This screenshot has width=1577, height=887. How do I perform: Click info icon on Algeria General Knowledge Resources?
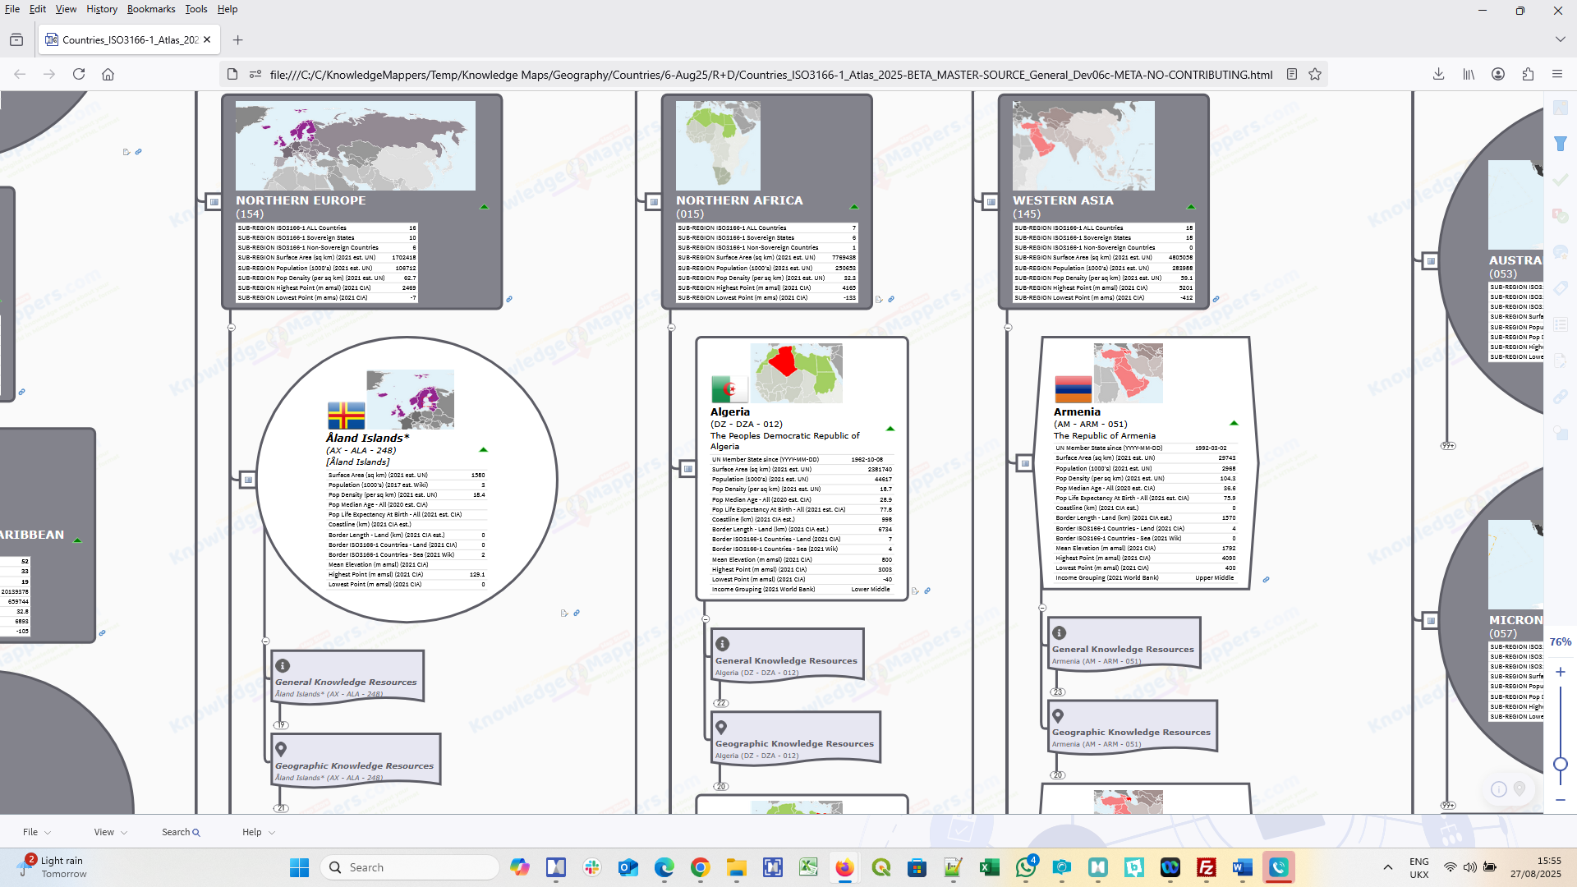(x=722, y=644)
